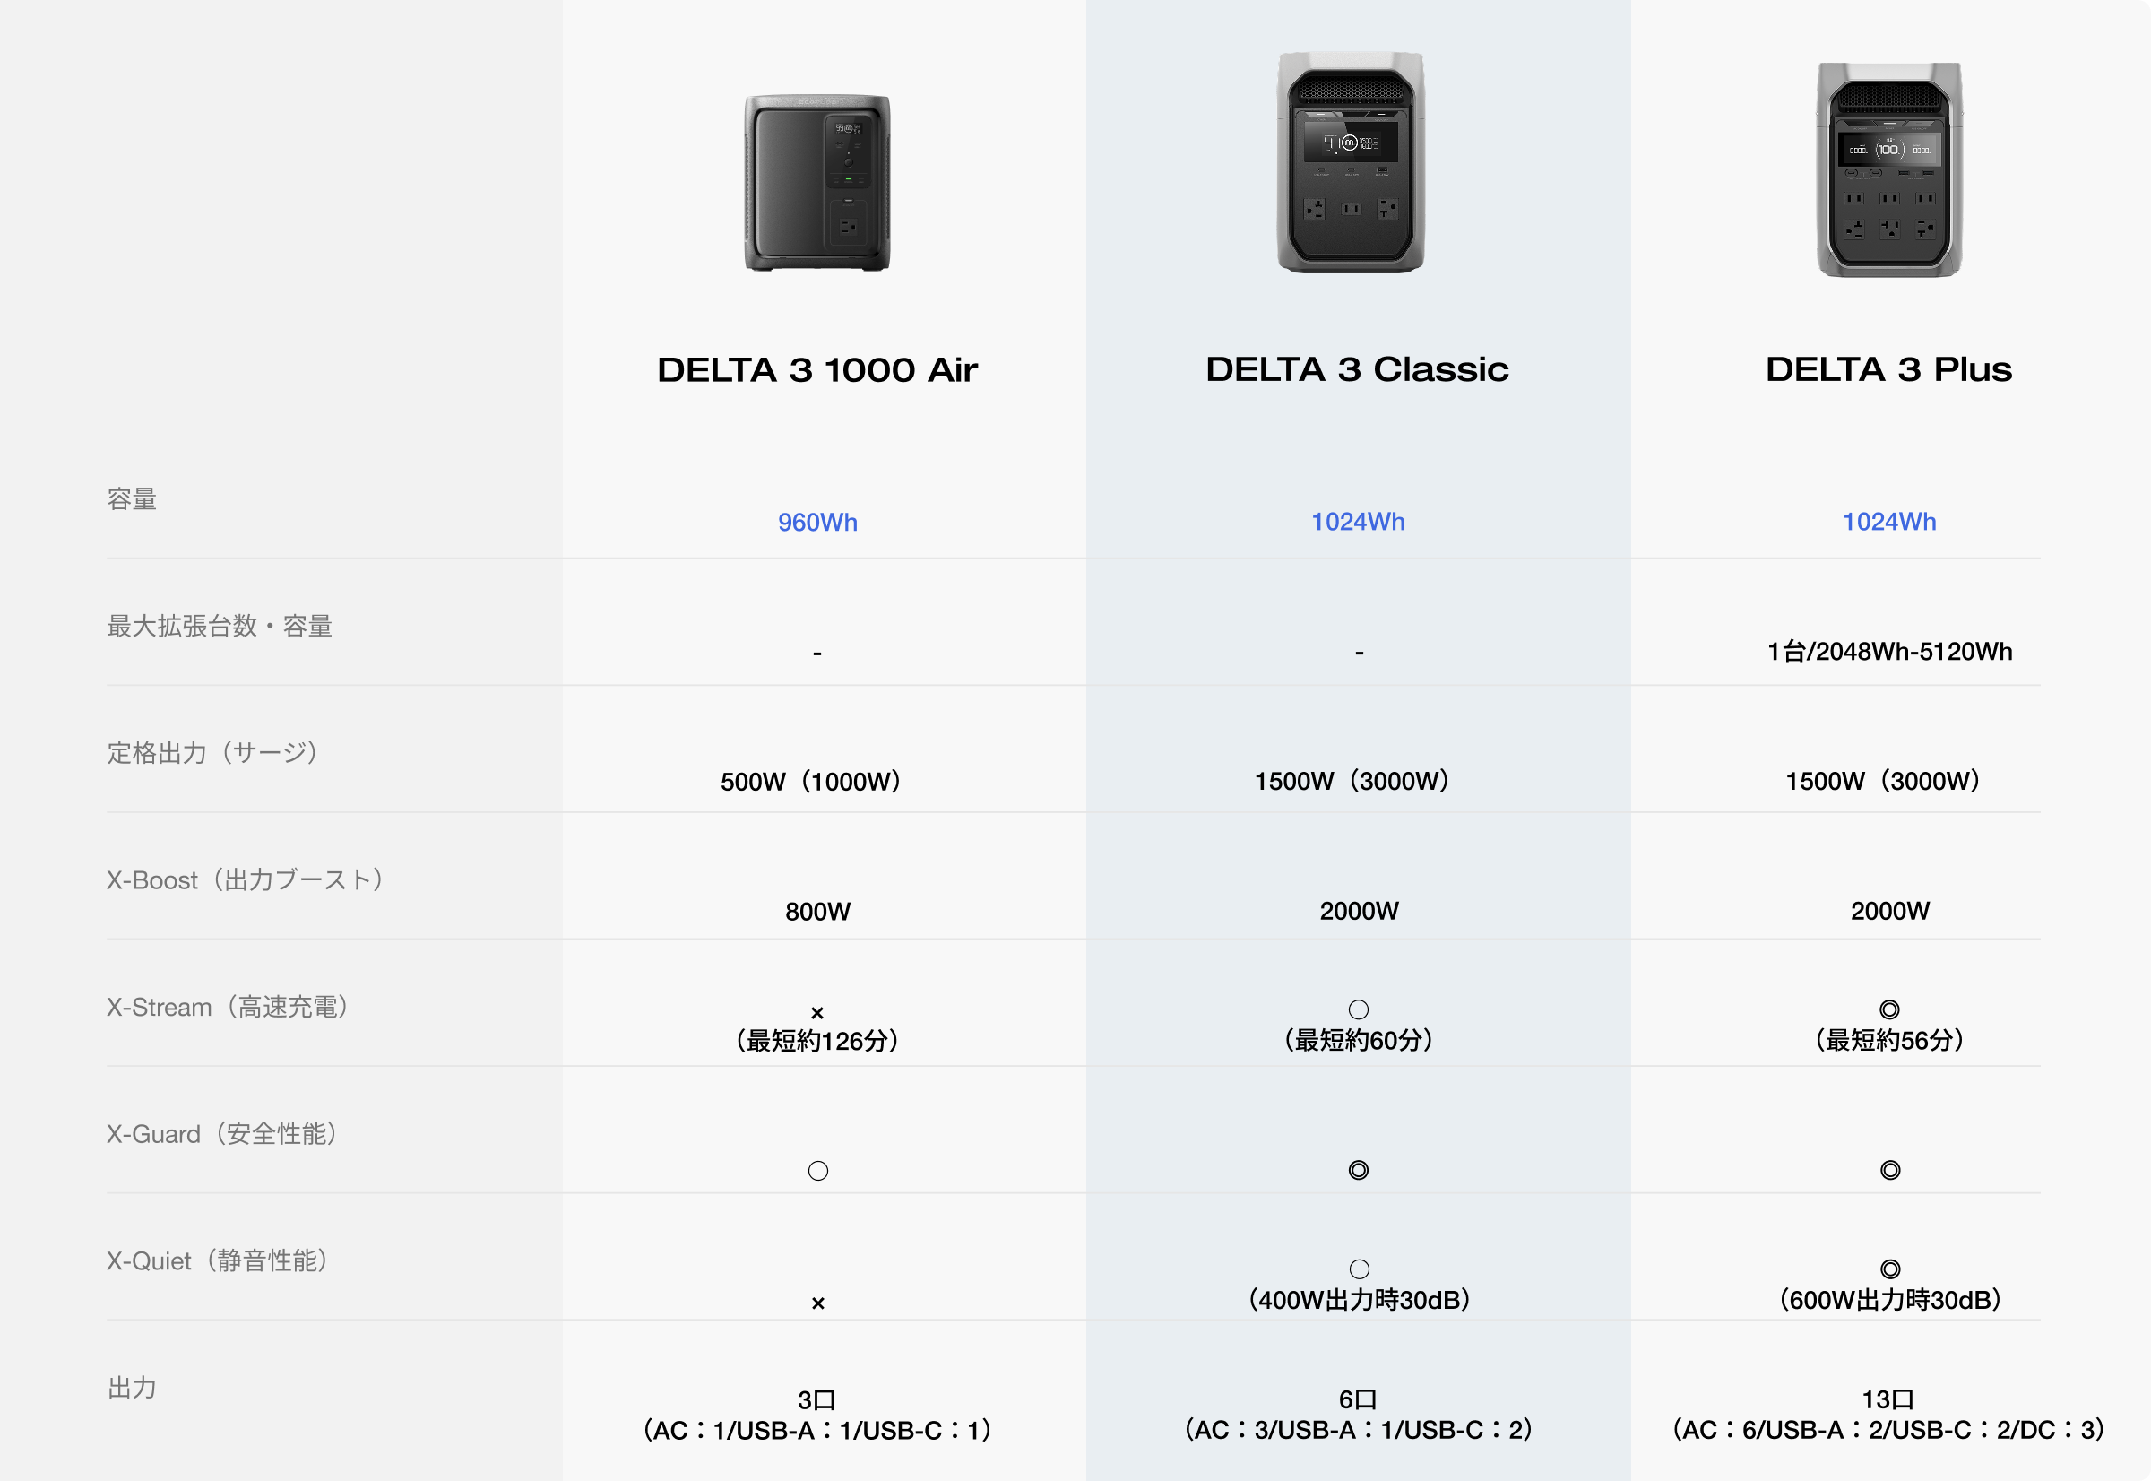Click the DELTA 3 Plus product image
Viewport: 2151px width, 1481px height.
[1888, 169]
